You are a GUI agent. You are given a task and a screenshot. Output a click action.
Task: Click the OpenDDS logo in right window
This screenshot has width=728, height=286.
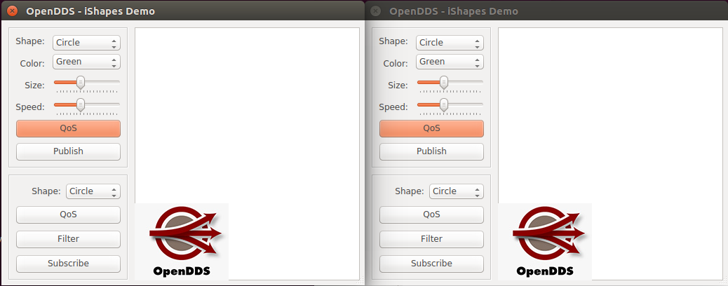[x=545, y=241]
